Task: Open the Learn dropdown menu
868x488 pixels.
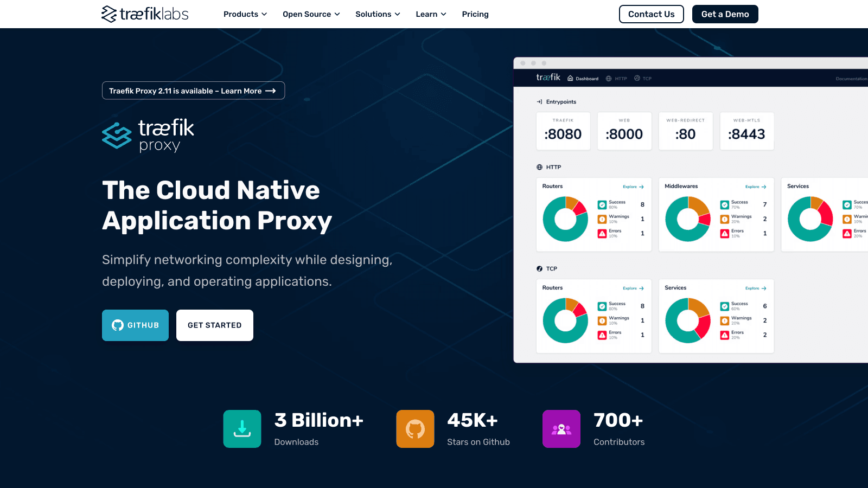Action: click(431, 14)
